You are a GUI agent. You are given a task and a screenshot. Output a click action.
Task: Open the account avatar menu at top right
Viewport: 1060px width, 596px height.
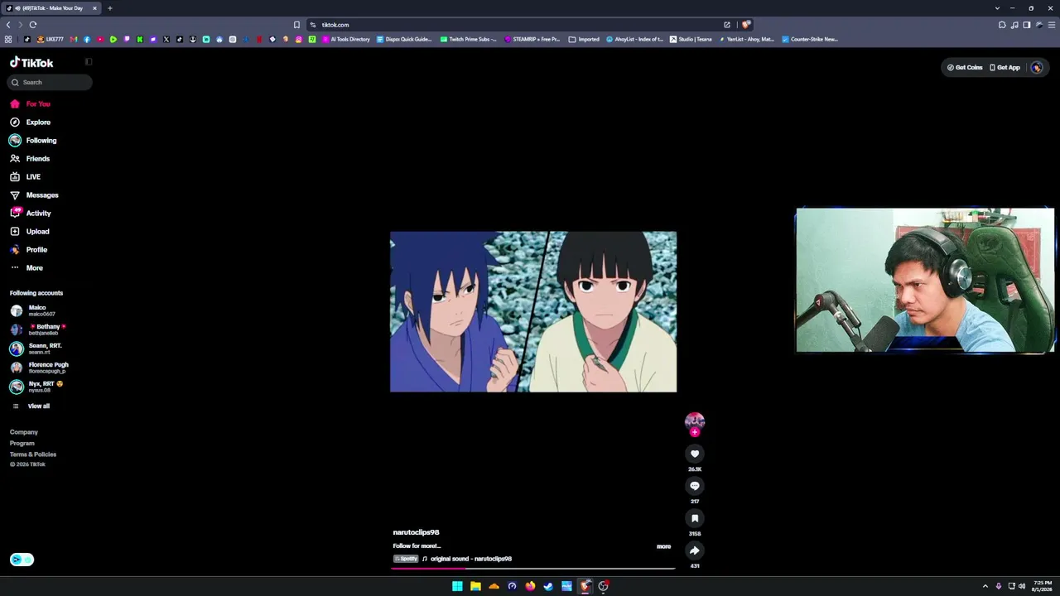click(x=1037, y=67)
